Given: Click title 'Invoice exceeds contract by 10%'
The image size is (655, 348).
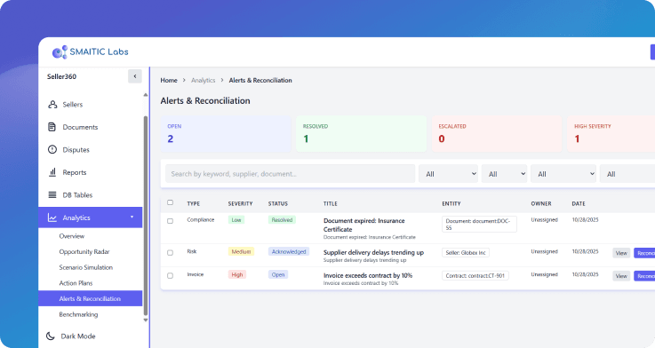Looking at the screenshot, I should coord(368,275).
